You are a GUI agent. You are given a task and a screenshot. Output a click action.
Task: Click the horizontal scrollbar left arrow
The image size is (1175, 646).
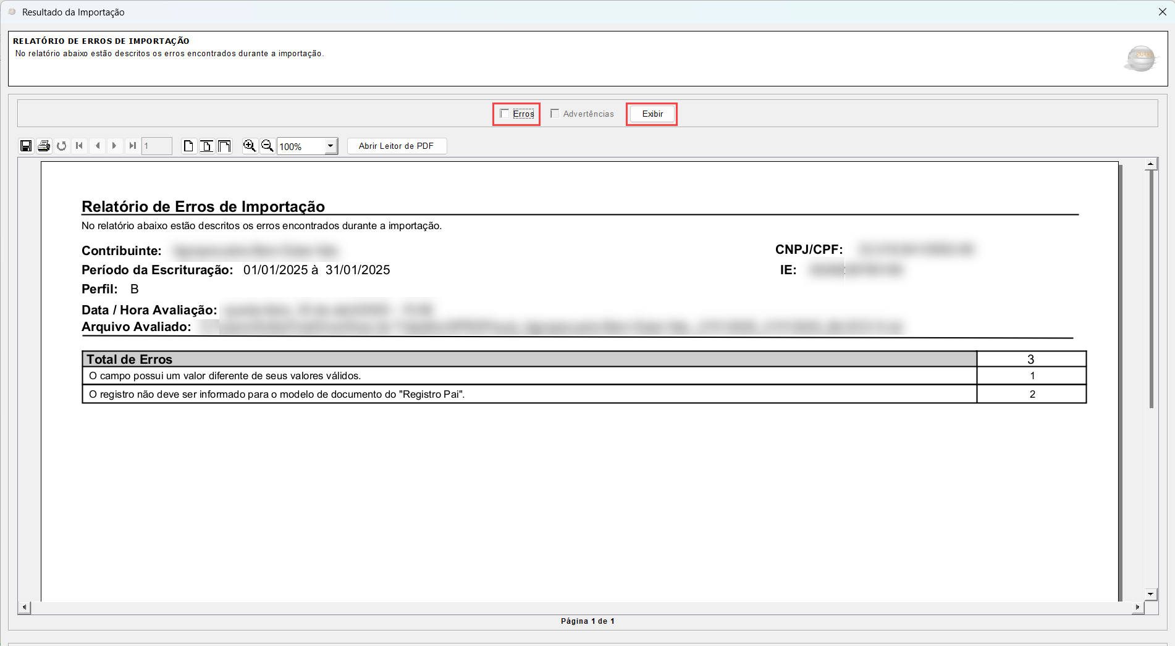point(24,607)
